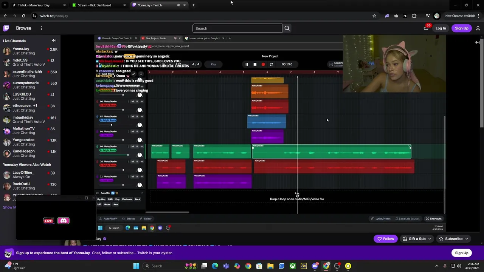This screenshot has height=272, width=484.
Task: Open Twitch notifications with 36 badge
Action: coord(426,28)
